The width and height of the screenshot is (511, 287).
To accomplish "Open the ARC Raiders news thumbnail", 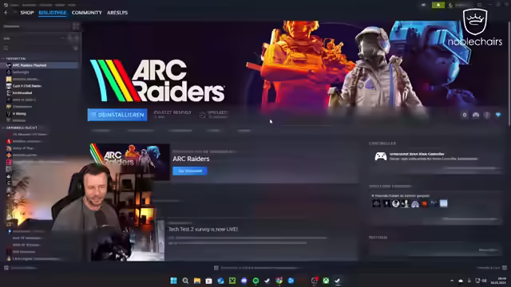I will (129, 162).
